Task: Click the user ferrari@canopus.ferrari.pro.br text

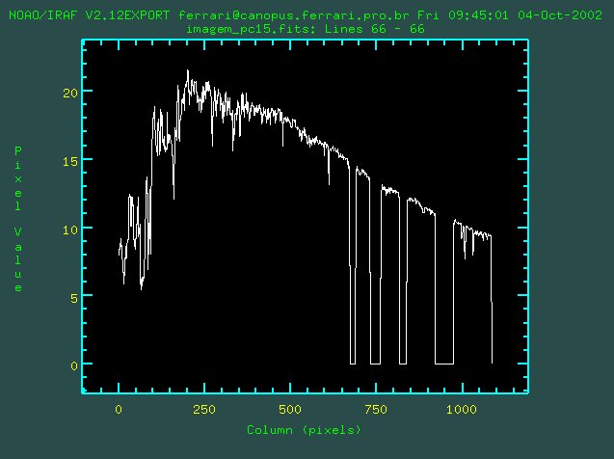Action: click(x=294, y=15)
